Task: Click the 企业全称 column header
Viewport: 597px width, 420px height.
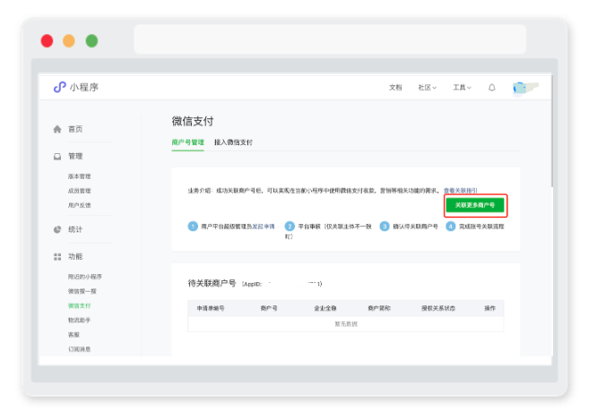Action: click(x=325, y=308)
